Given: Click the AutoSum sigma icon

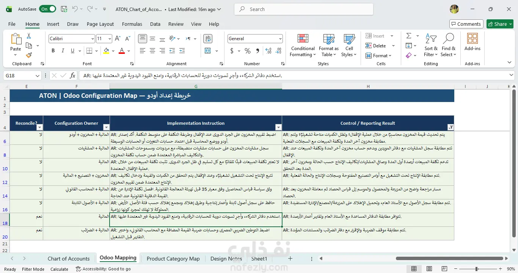Looking at the screenshot, I should pyautogui.click(x=409, y=36).
